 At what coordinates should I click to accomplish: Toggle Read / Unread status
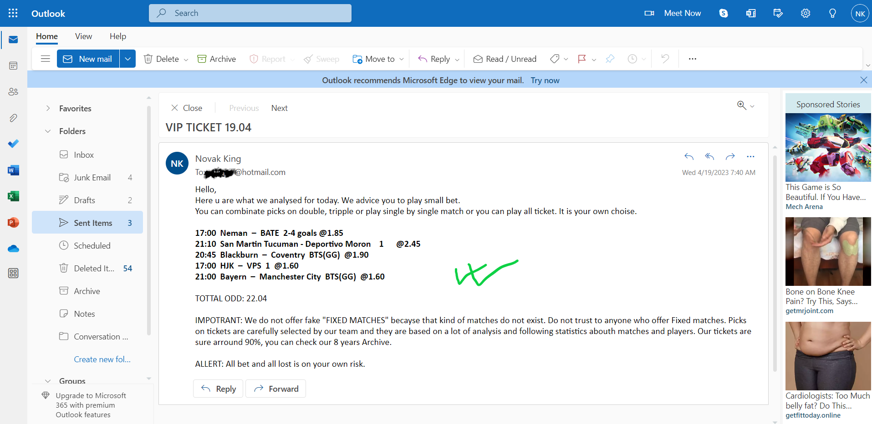point(505,59)
